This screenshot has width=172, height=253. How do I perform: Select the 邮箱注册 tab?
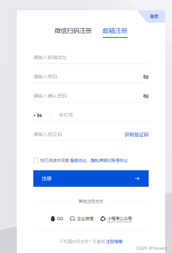115,31
